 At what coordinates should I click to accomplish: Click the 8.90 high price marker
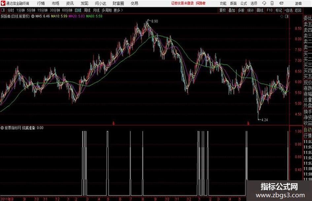pyautogui.click(x=155, y=21)
